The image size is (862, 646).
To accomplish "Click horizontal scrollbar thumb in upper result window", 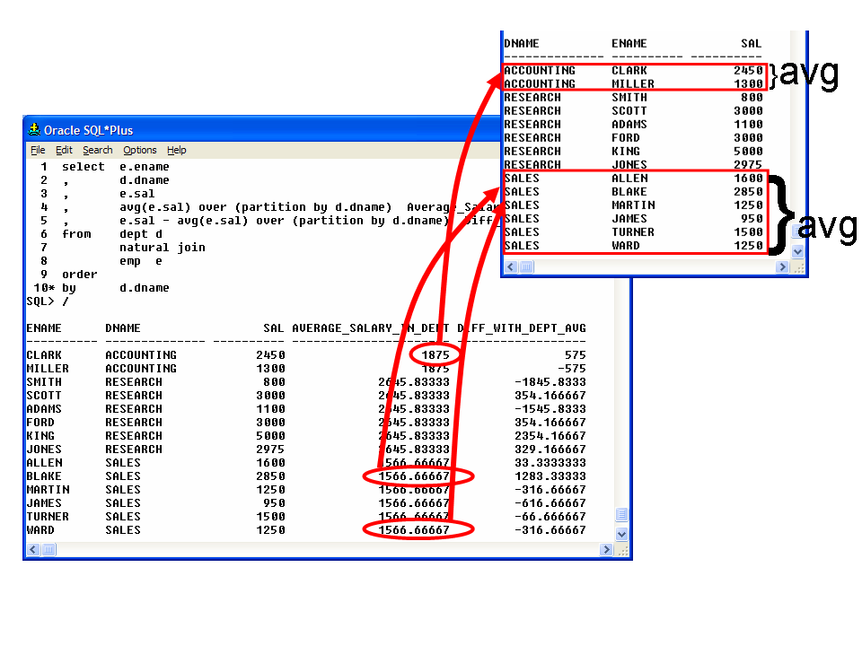I will pyautogui.click(x=526, y=267).
